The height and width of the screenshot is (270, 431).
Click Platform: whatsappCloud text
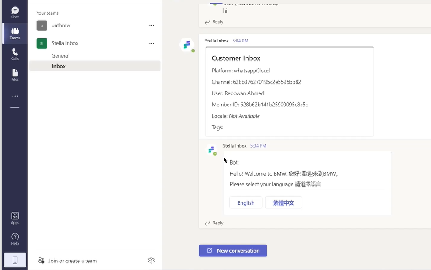point(241,71)
